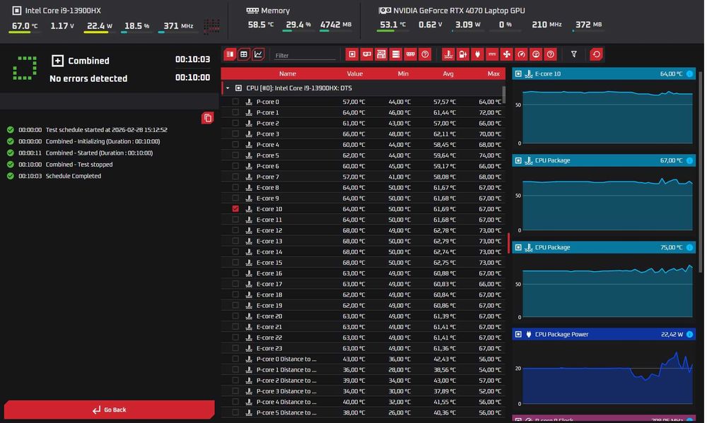
Task: Click the NVIDIA GeForce RTX 4070 GPU icon
Action: coord(385,11)
